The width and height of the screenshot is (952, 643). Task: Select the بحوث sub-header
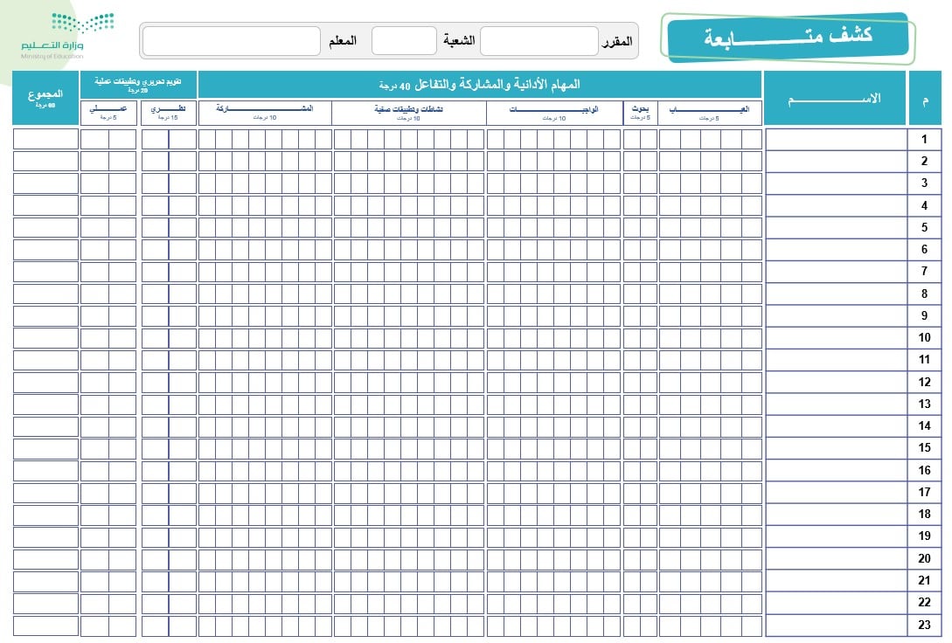[641, 113]
